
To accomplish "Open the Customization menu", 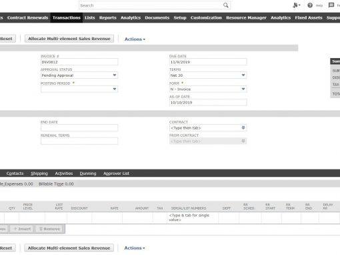I will (206, 17).
